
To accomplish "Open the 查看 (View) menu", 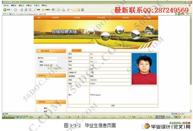I will tap(21, 6).
